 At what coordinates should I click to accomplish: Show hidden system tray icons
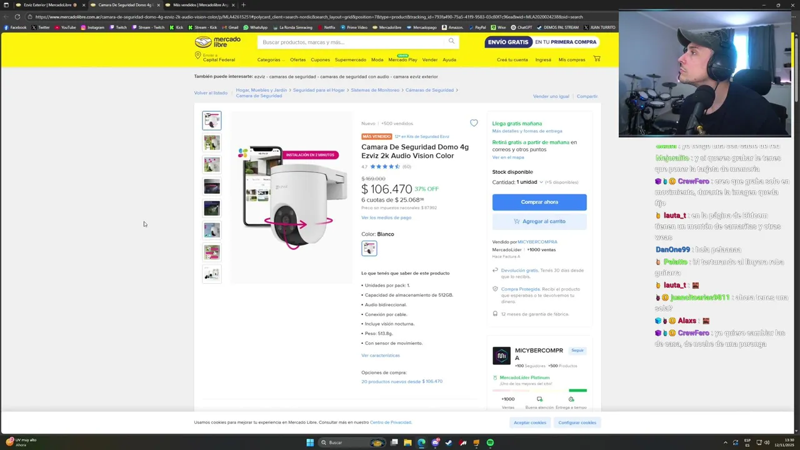(726, 442)
